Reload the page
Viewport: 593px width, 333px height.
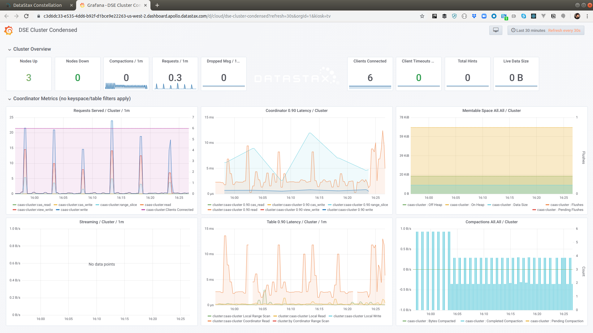(26, 16)
